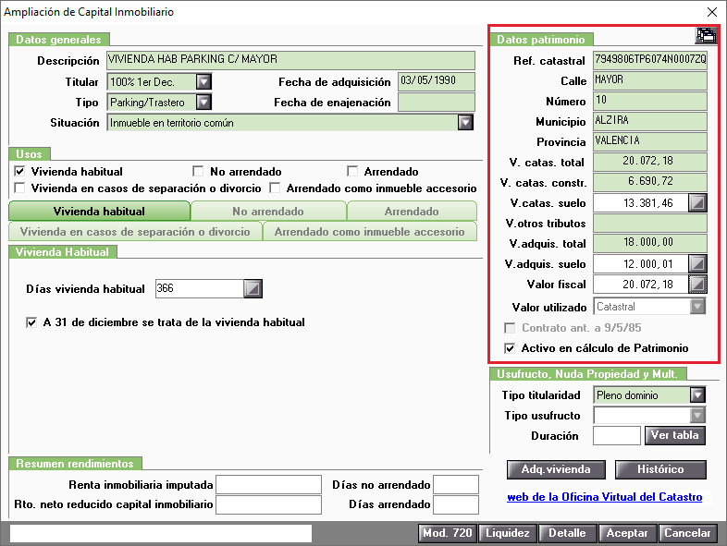Open Arrendado como inmueble accesorio tab
The image size is (727, 546).
370,232
